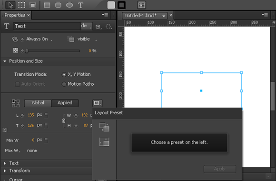The height and width of the screenshot is (181, 276).
Task: Select the Transform tool
Action: [21, 5]
